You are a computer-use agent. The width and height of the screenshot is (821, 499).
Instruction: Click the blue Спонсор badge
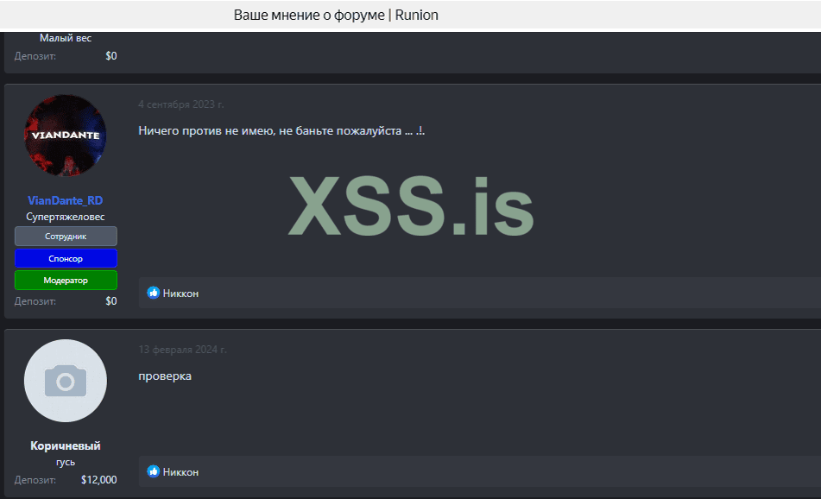click(x=66, y=258)
